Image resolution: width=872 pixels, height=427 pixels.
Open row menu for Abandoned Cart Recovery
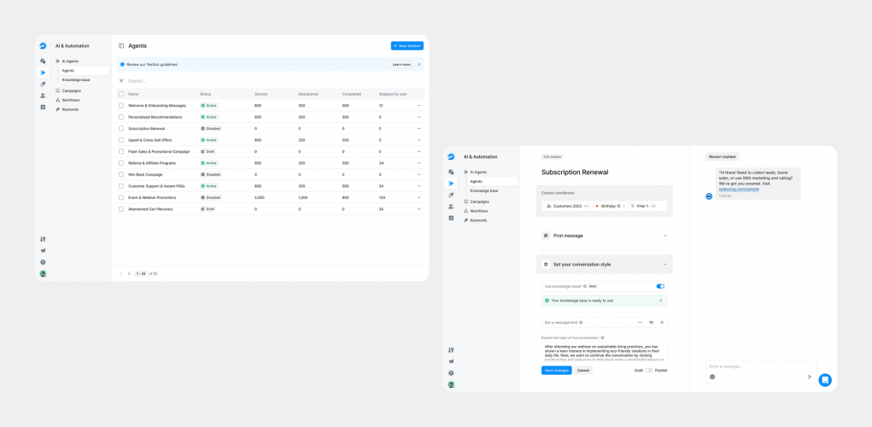[418, 209]
